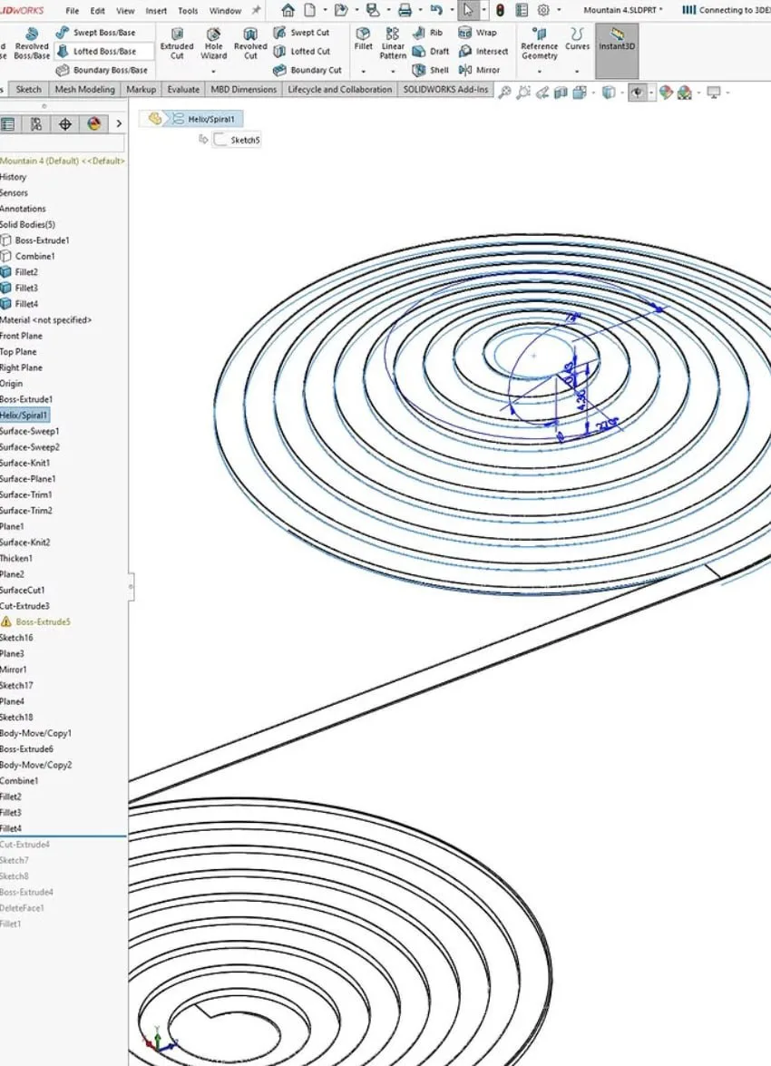Viewport: 771px width, 1066px height.
Task: Expand more FeatureManager tabs with chevron arrow
Action: pyautogui.click(x=119, y=123)
